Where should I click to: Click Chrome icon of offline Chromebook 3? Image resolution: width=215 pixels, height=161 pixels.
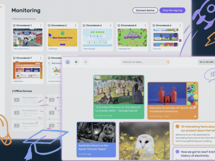coord(17,112)
